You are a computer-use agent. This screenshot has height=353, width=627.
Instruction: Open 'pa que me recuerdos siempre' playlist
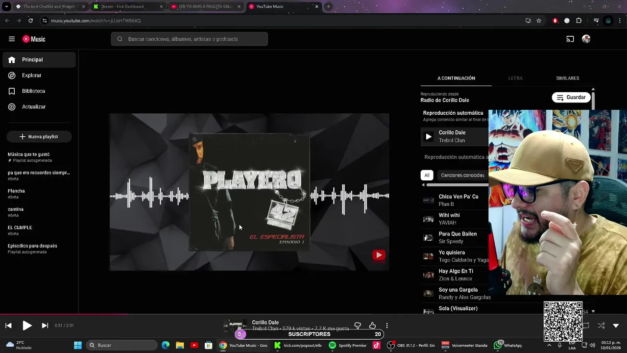[39, 176]
